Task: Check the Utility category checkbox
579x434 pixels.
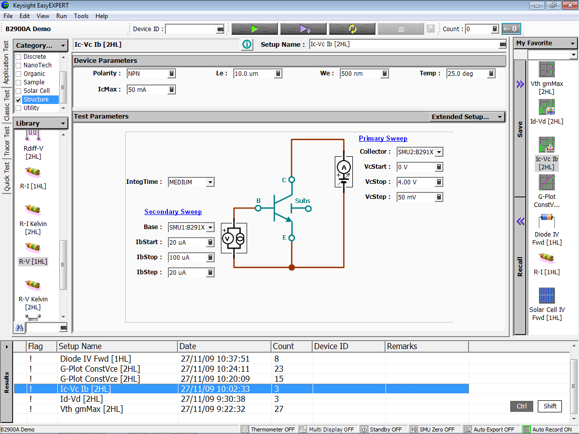Action: [19, 108]
